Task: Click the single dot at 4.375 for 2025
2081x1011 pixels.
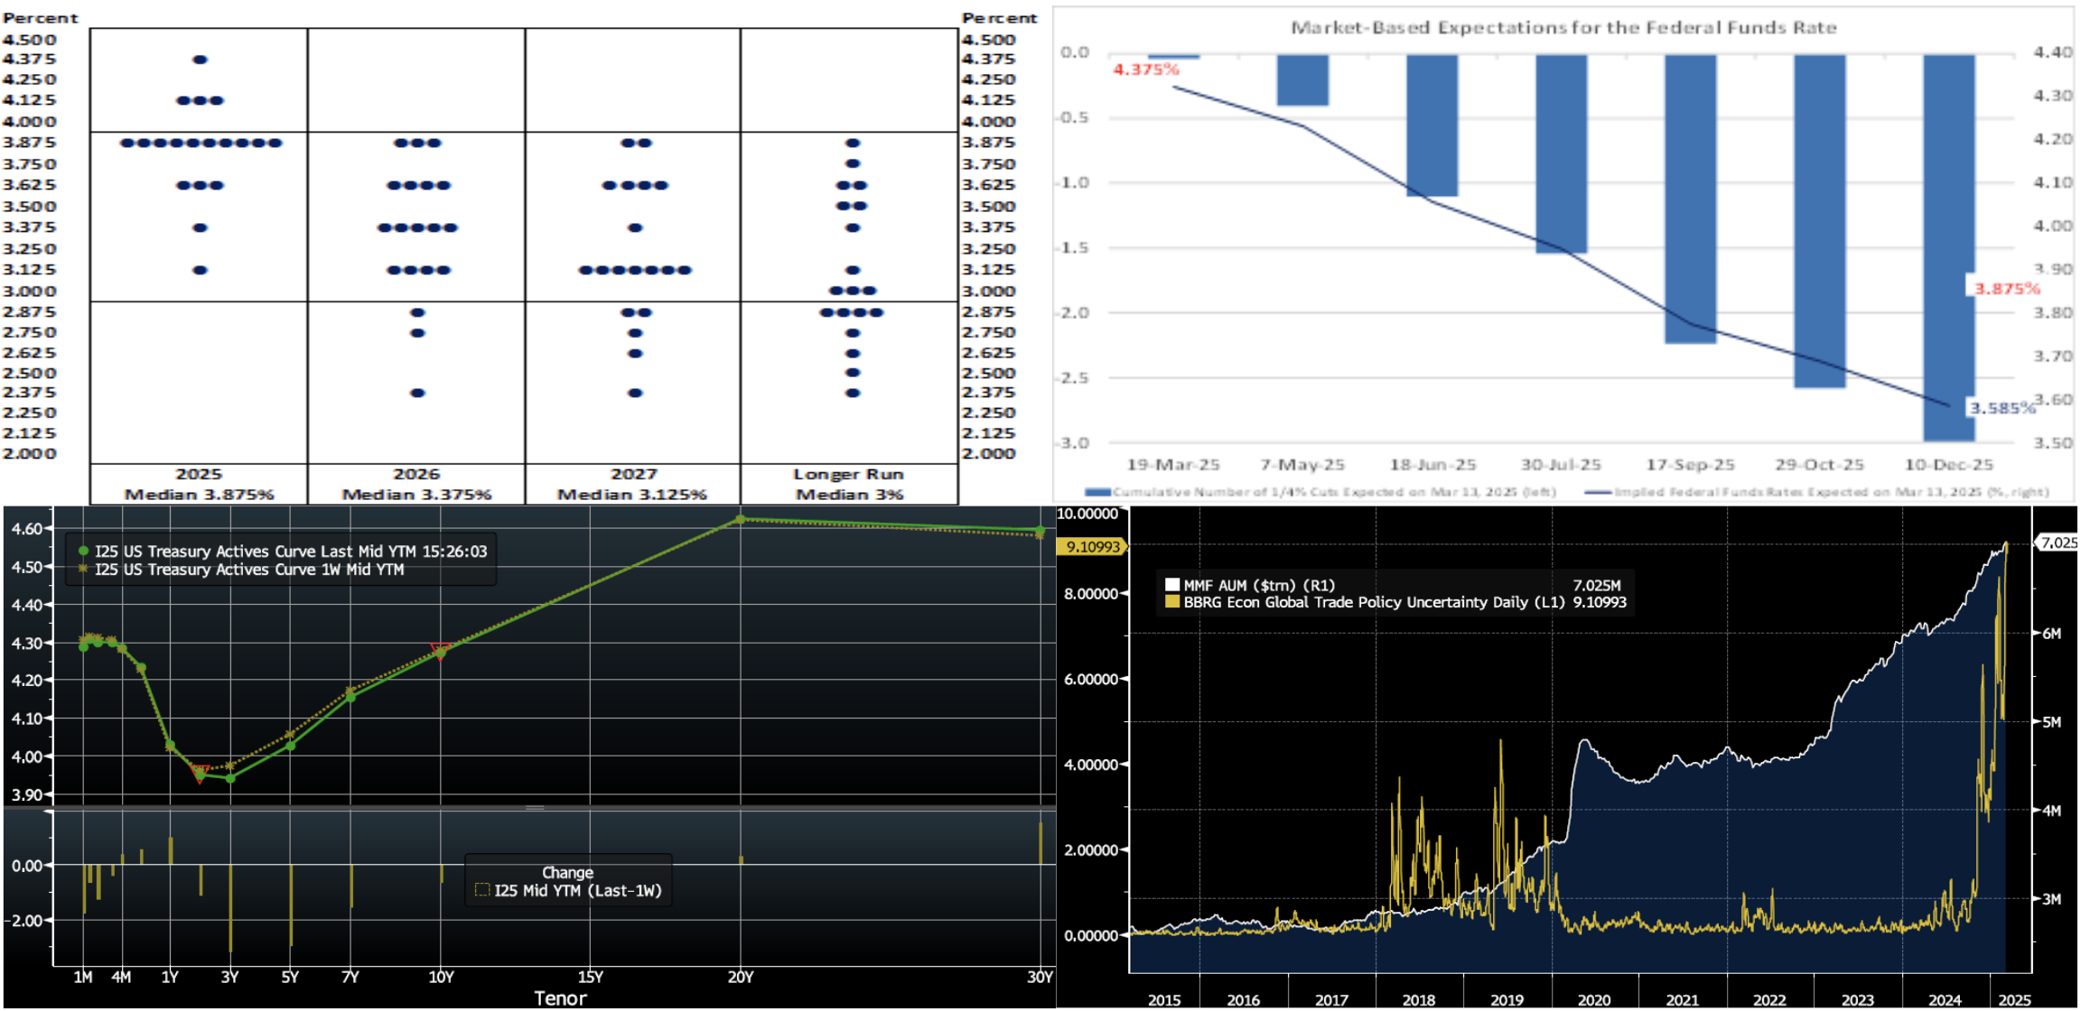Action: pyautogui.click(x=201, y=60)
